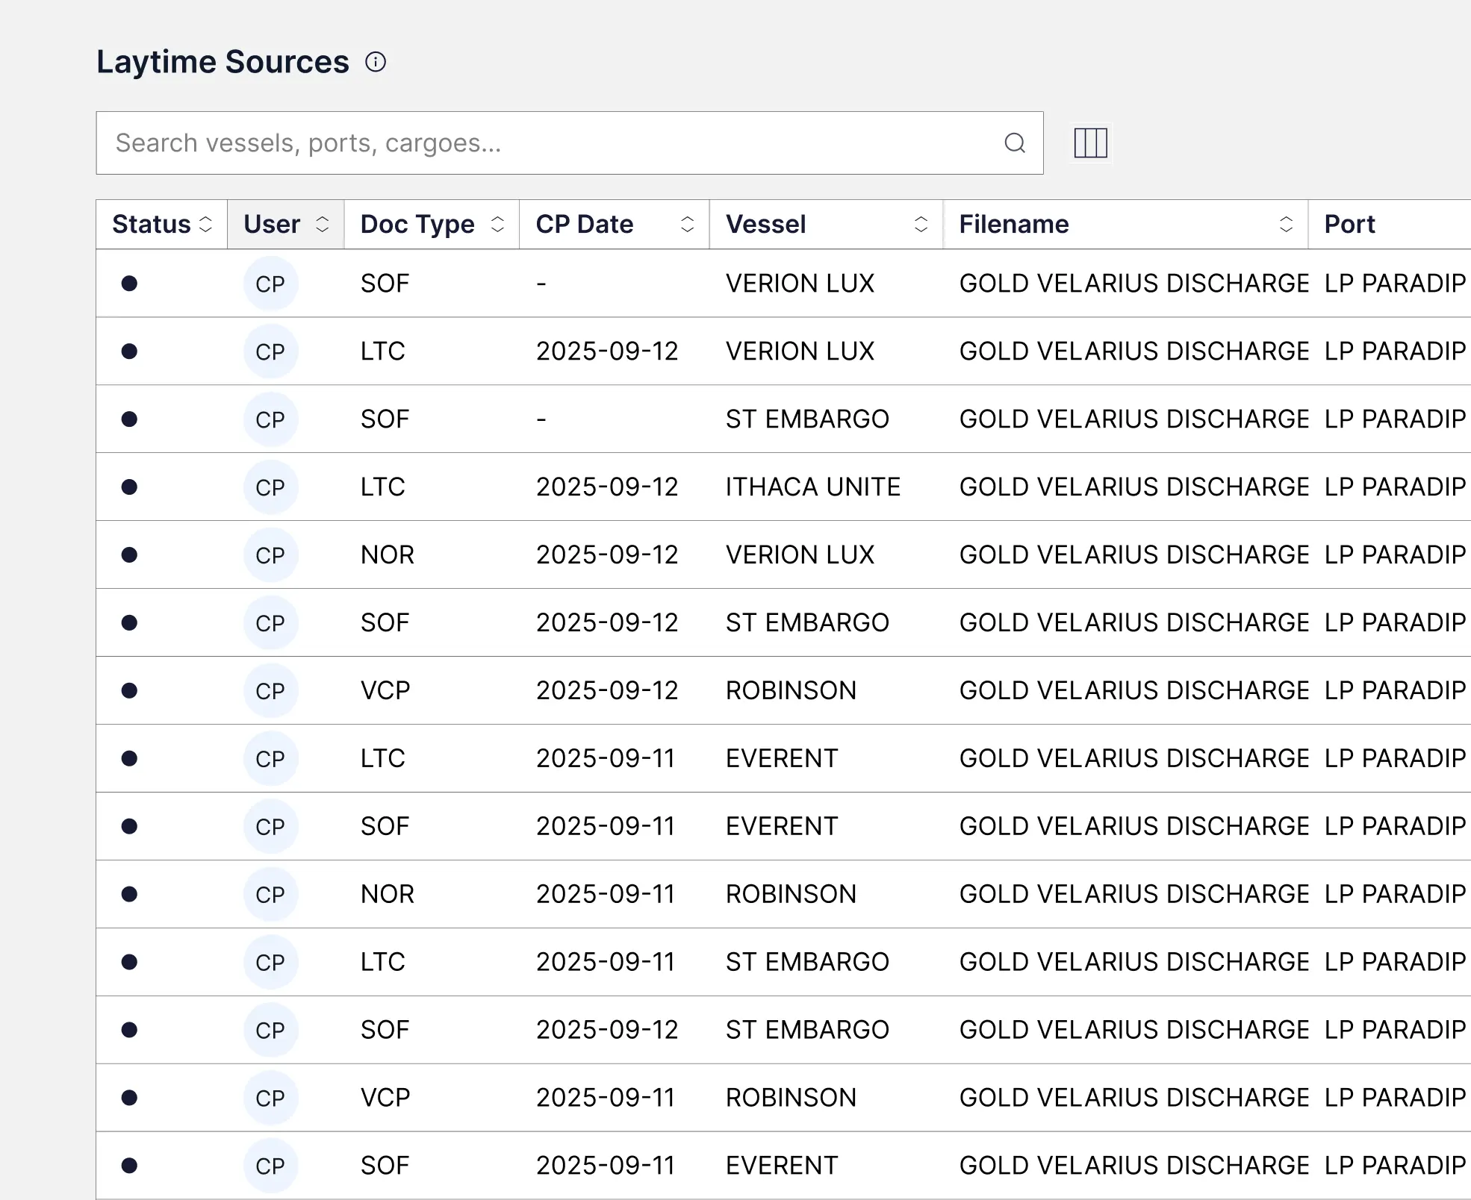Click the Port column header
This screenshot has height=1200, width=1471.
pyautogui.click(x=1349, y=225)
